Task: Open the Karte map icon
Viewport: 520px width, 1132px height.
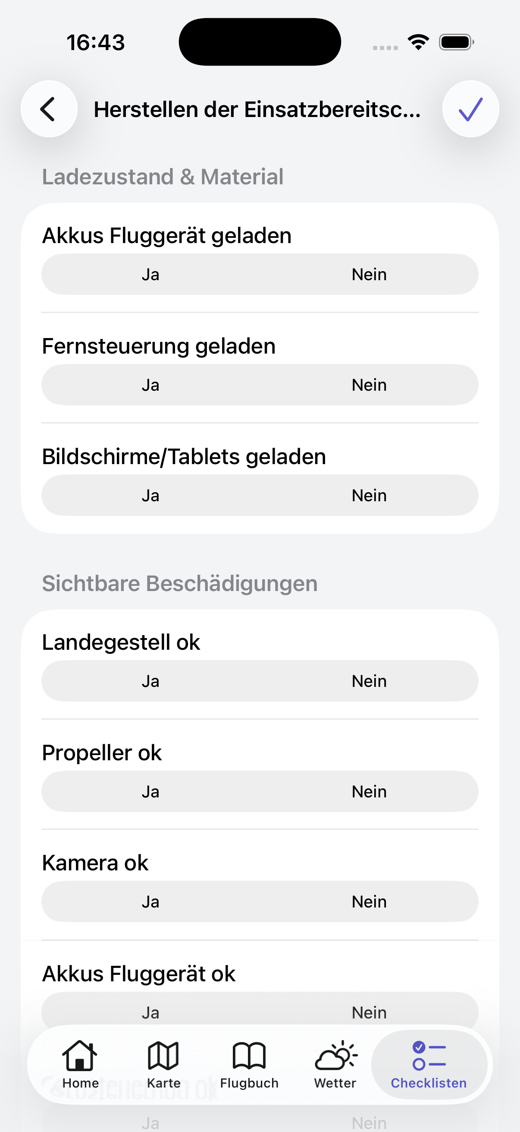Action: 163,1055
